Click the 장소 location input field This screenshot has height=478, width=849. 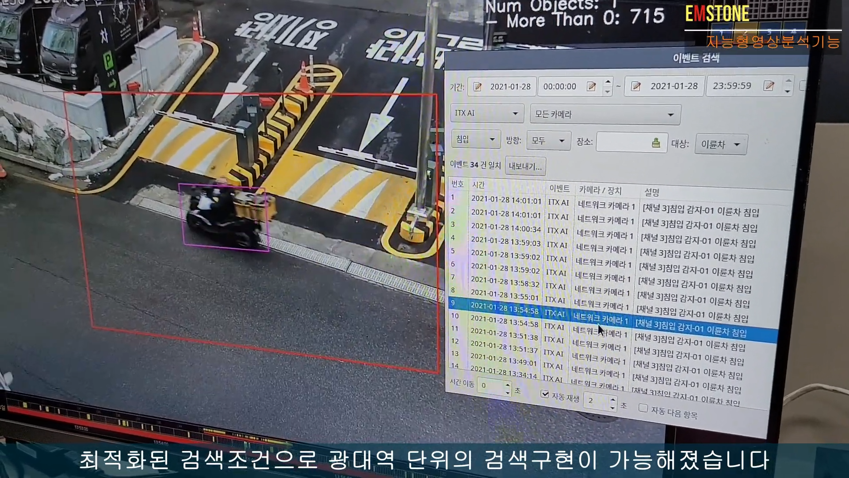tap(631, 143)
